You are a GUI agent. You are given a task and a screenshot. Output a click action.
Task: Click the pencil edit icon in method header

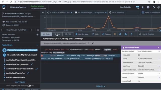(92, 43)
